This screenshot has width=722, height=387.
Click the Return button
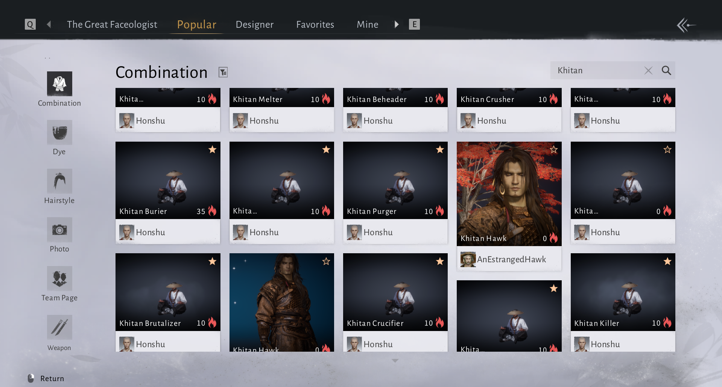[46, 378]
